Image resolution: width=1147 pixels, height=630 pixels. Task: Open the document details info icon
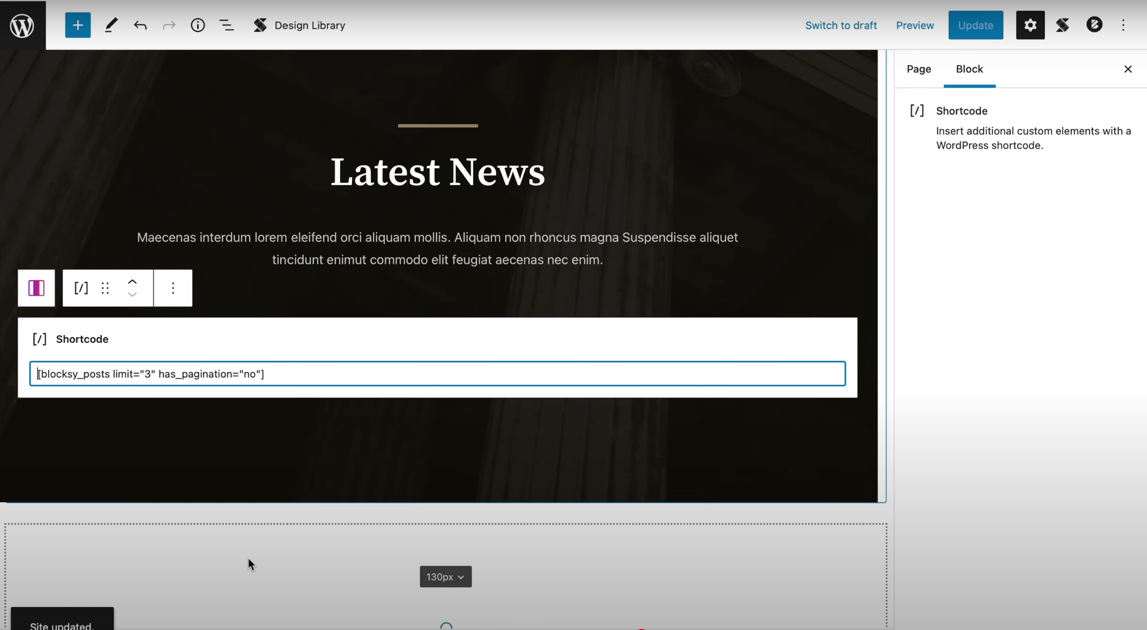197,25
